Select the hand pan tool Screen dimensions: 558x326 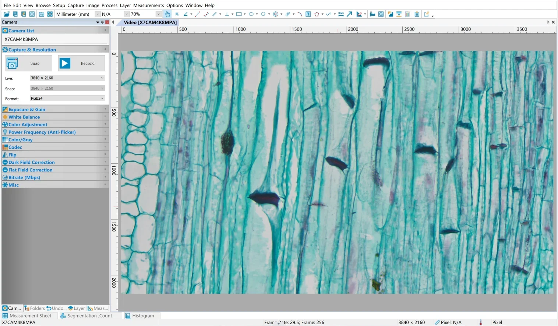(x=167, y=14)
